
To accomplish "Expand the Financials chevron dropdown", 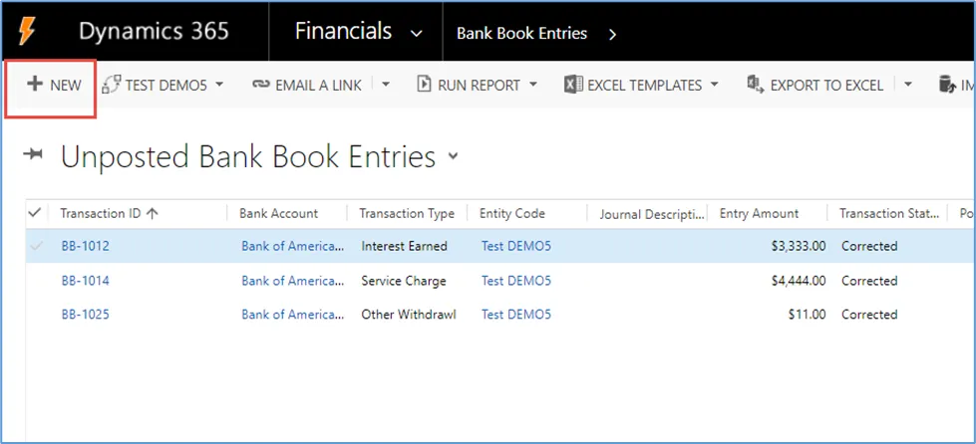I will pyautogui.click(x=417, y=34).
